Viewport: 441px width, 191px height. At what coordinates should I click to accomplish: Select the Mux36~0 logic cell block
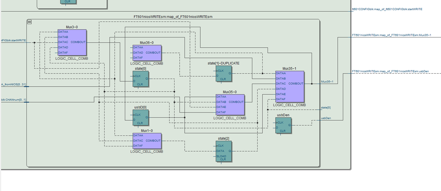click(147, 53)
